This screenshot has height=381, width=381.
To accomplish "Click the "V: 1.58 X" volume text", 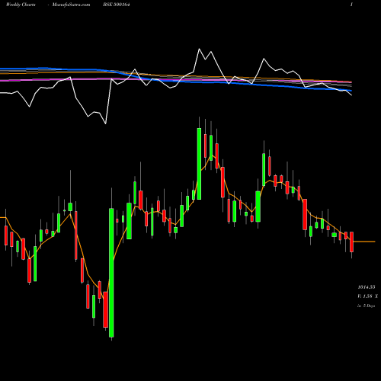I will pyautogui.click(x=367, y=296).
